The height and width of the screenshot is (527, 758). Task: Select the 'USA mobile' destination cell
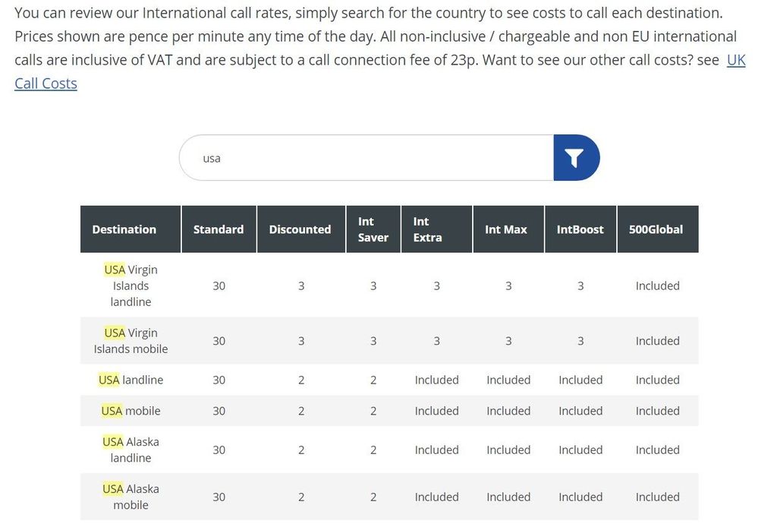tap(131, 411)
